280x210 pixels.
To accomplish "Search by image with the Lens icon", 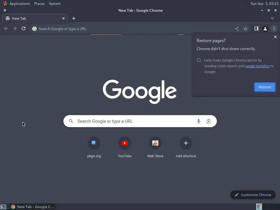I will pyautogui.click(x=209, y=121).
